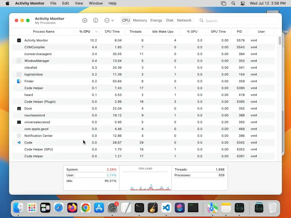Select the iconservicesagent process row
This screenshot has width=291, height=218.
click(x=144, y=54)
